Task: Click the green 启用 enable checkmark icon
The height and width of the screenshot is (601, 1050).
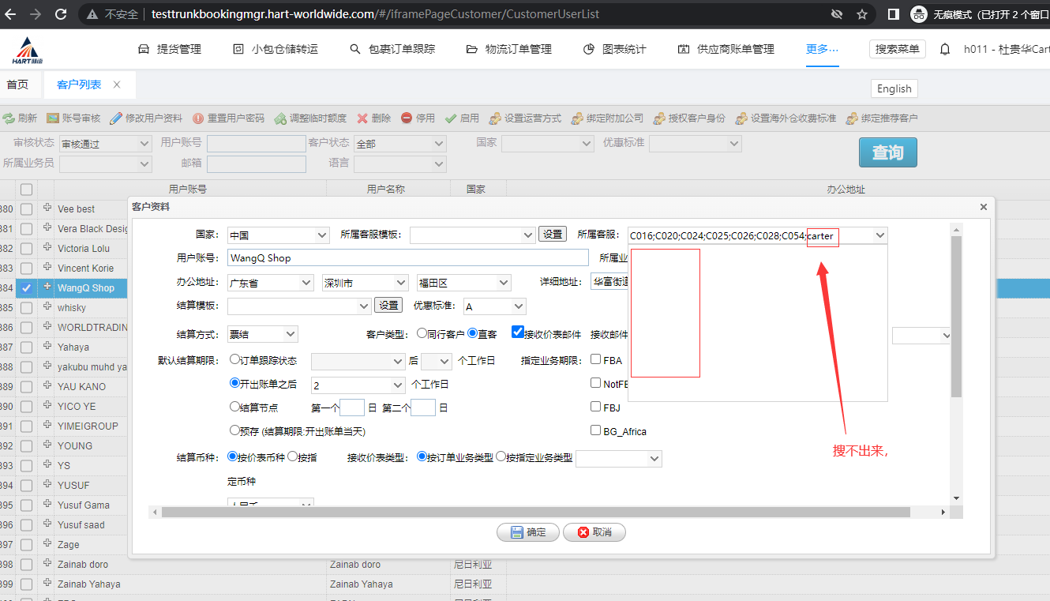Action: 451,118
